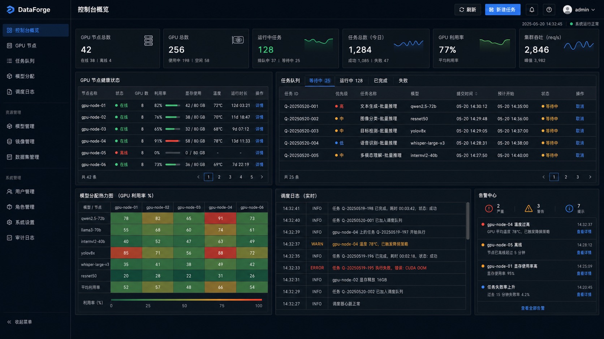
Task: Click heatmap cell 91 for gpu-node-04
Action: click(x=220, y=218)
